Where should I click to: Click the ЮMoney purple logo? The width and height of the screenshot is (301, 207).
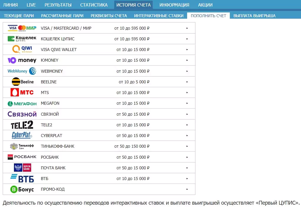pyautogui.click(x=22, y=60)
